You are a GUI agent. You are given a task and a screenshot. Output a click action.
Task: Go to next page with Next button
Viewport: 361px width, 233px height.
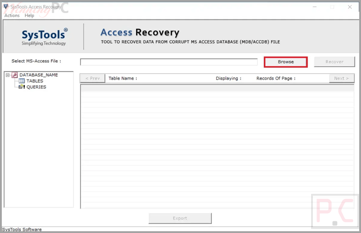341,78
